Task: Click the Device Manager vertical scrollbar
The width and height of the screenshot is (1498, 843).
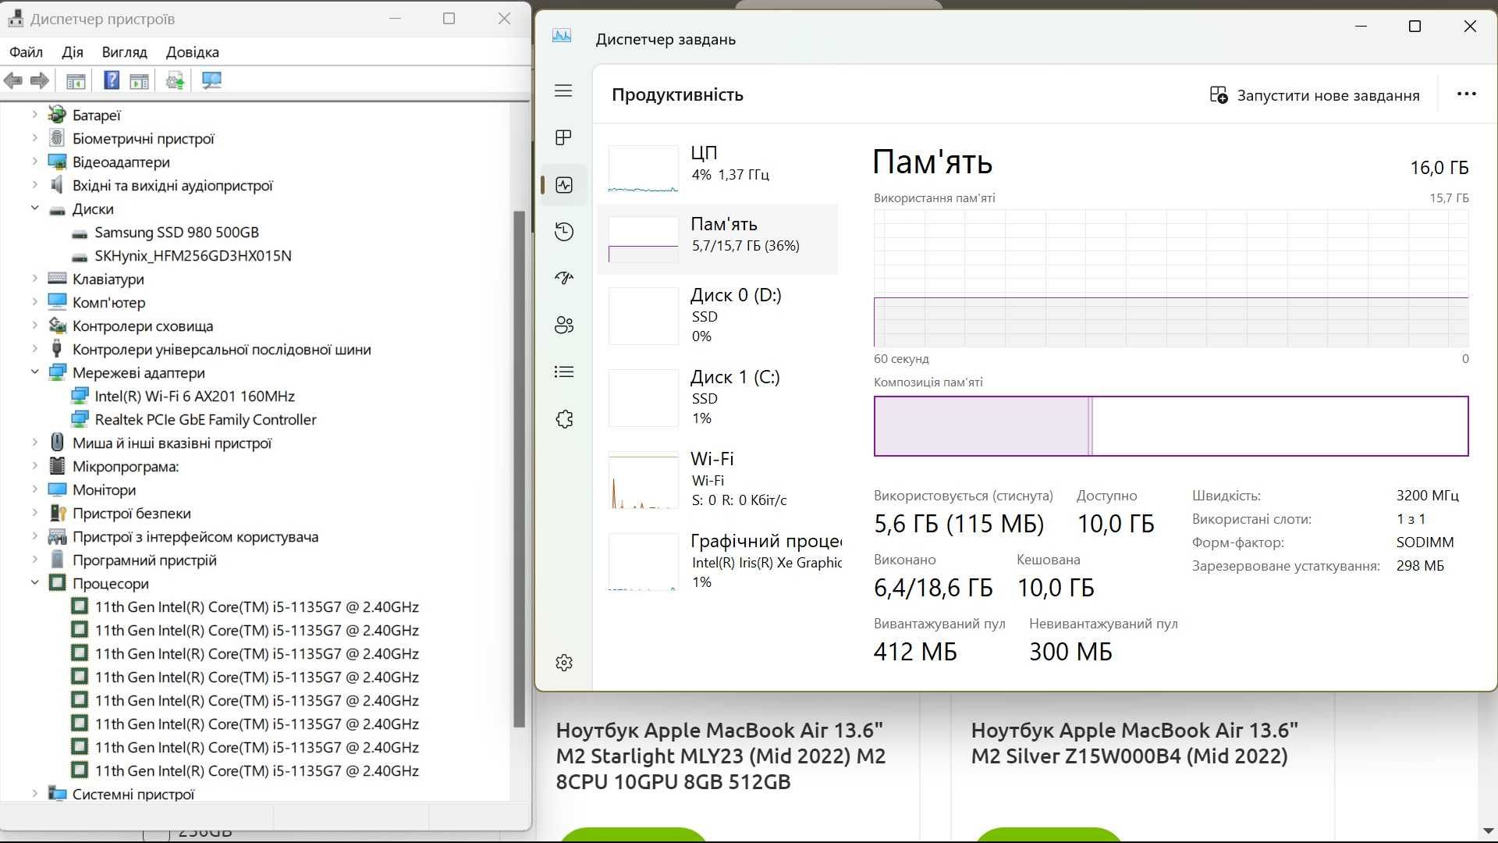Action: tap(520, 468)
